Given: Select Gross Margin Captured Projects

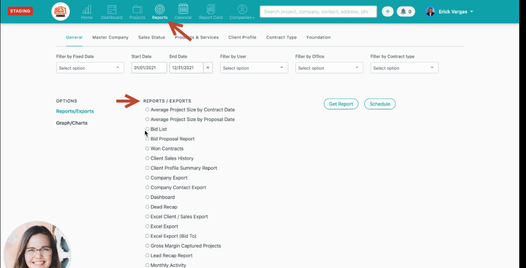Looking at the screenshot, I should [x=147, y=246].
